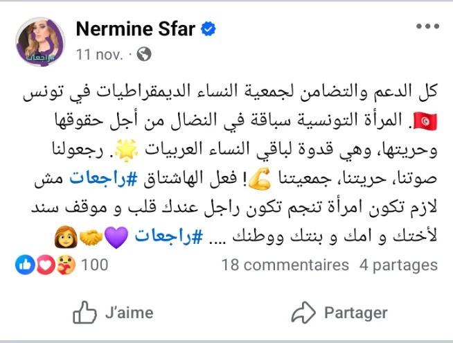
Task: Click the blue verified badge beside the name
Action: coord(208,28)
